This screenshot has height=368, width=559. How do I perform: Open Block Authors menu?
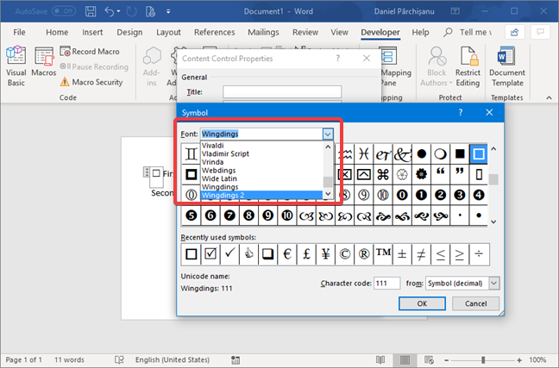[437, 66]
